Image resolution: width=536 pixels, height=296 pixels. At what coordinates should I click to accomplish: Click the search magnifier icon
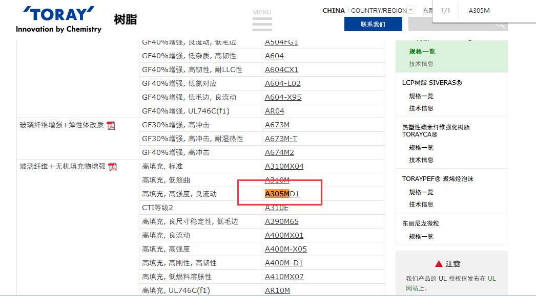pyautogui.click(x=500, y=25)
